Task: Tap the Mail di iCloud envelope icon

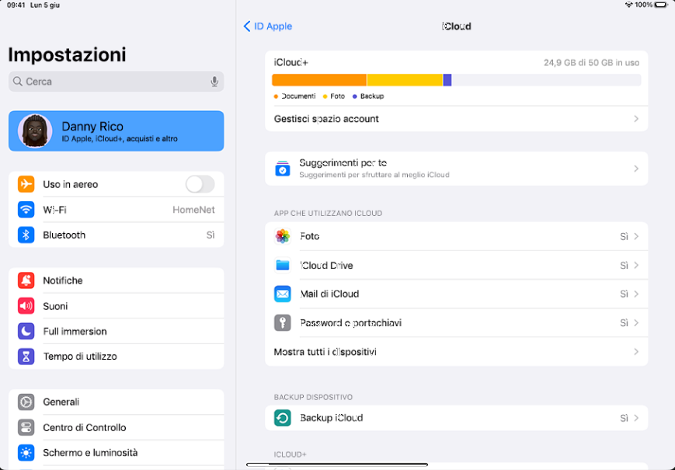Action: tap(283, 294)
